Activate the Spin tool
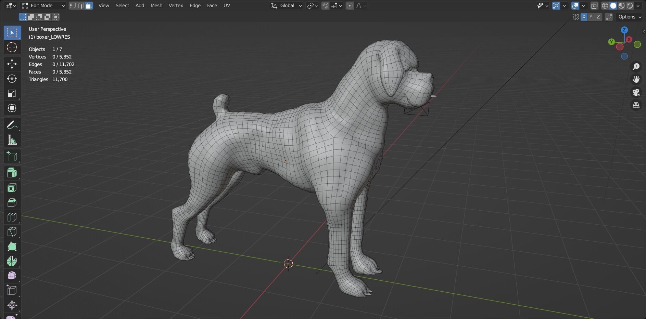 pyautogui.click(x=12, y=261)
